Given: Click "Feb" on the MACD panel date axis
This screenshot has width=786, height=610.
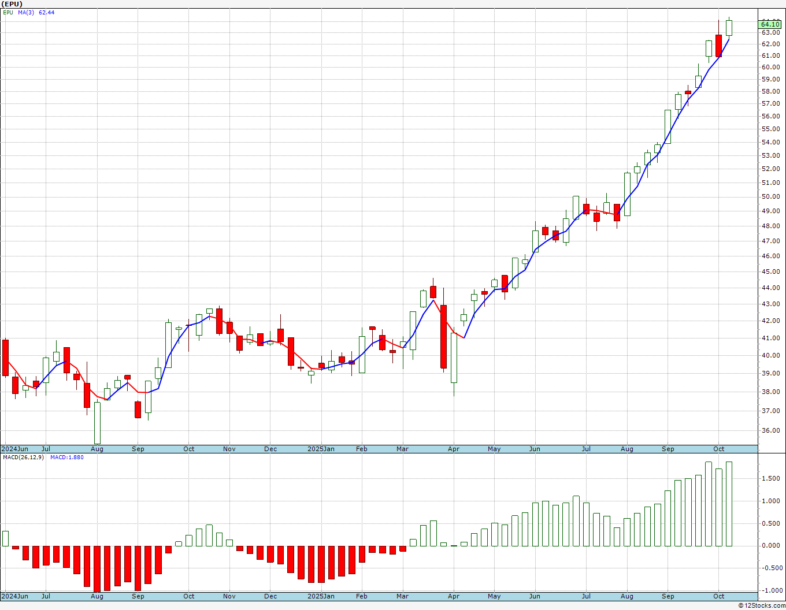Looking at the screenshot, I should 362,596.
